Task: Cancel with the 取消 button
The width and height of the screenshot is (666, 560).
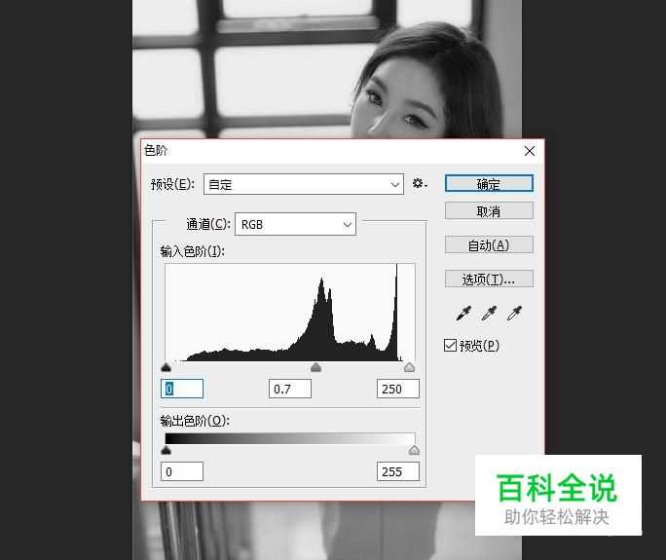Action: (489, 210)
